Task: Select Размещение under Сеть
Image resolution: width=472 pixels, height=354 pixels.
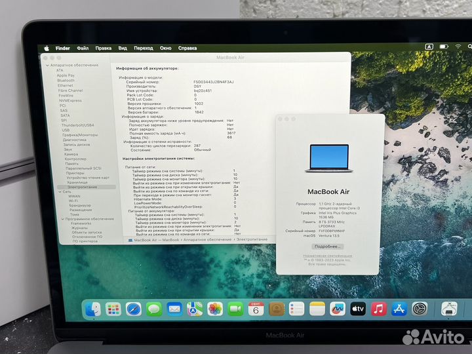Action: coord(81,210)
